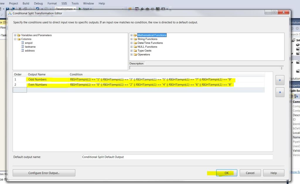Click the Forward arrow in Solution Explorer
The height and width of the screenshot is (184, 300).
tap(297, 28)
